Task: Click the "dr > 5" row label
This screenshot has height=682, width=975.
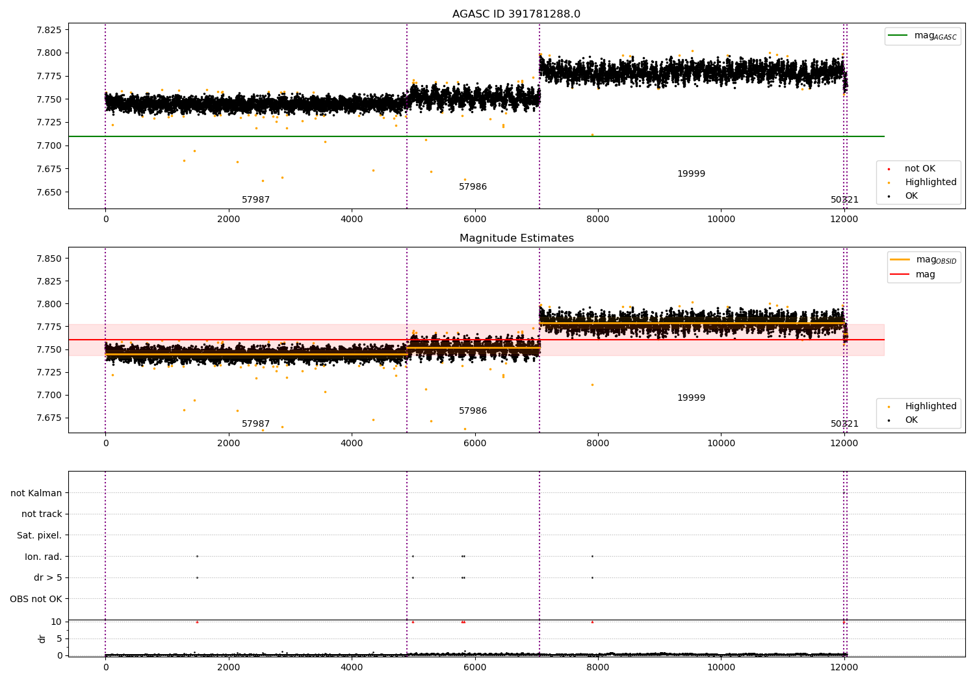Action: coord(48,578)
